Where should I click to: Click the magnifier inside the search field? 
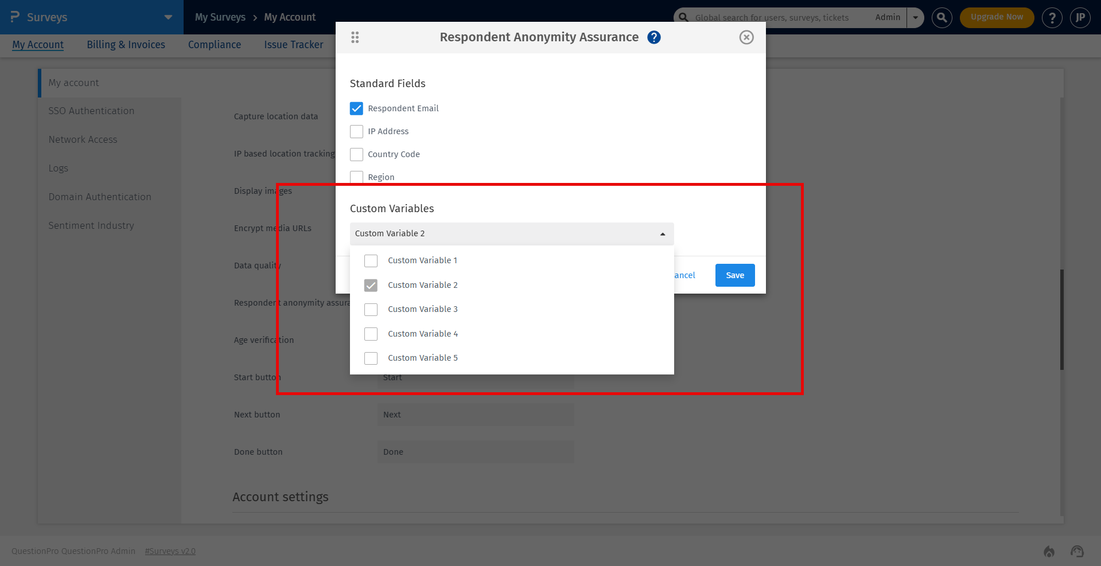[683, 17]
